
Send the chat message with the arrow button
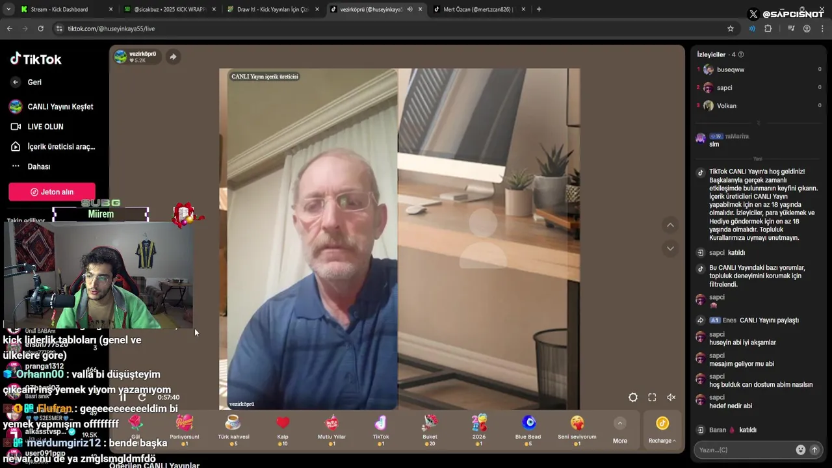click(814, 450)
